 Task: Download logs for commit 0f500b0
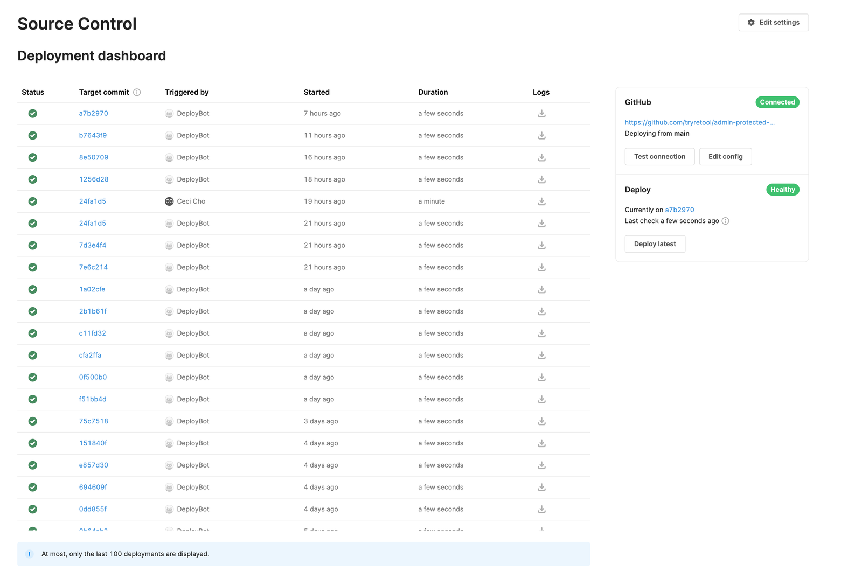point(541,378)
